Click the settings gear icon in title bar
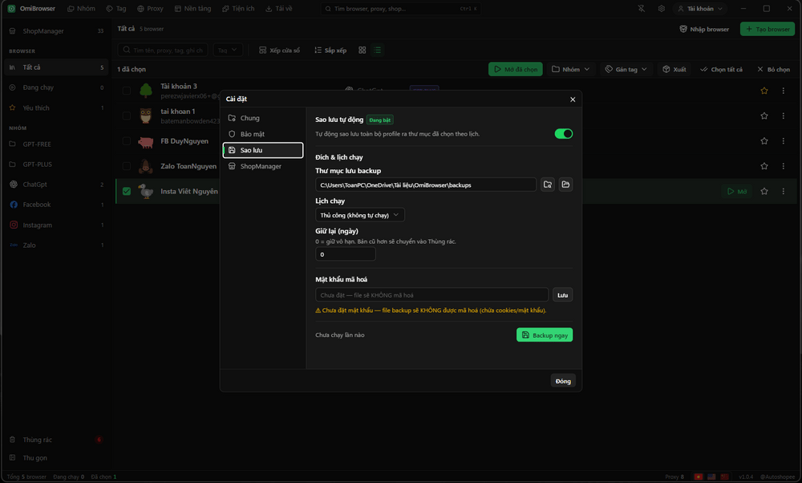This screenshot has height=483, width=802. (662, 9)
